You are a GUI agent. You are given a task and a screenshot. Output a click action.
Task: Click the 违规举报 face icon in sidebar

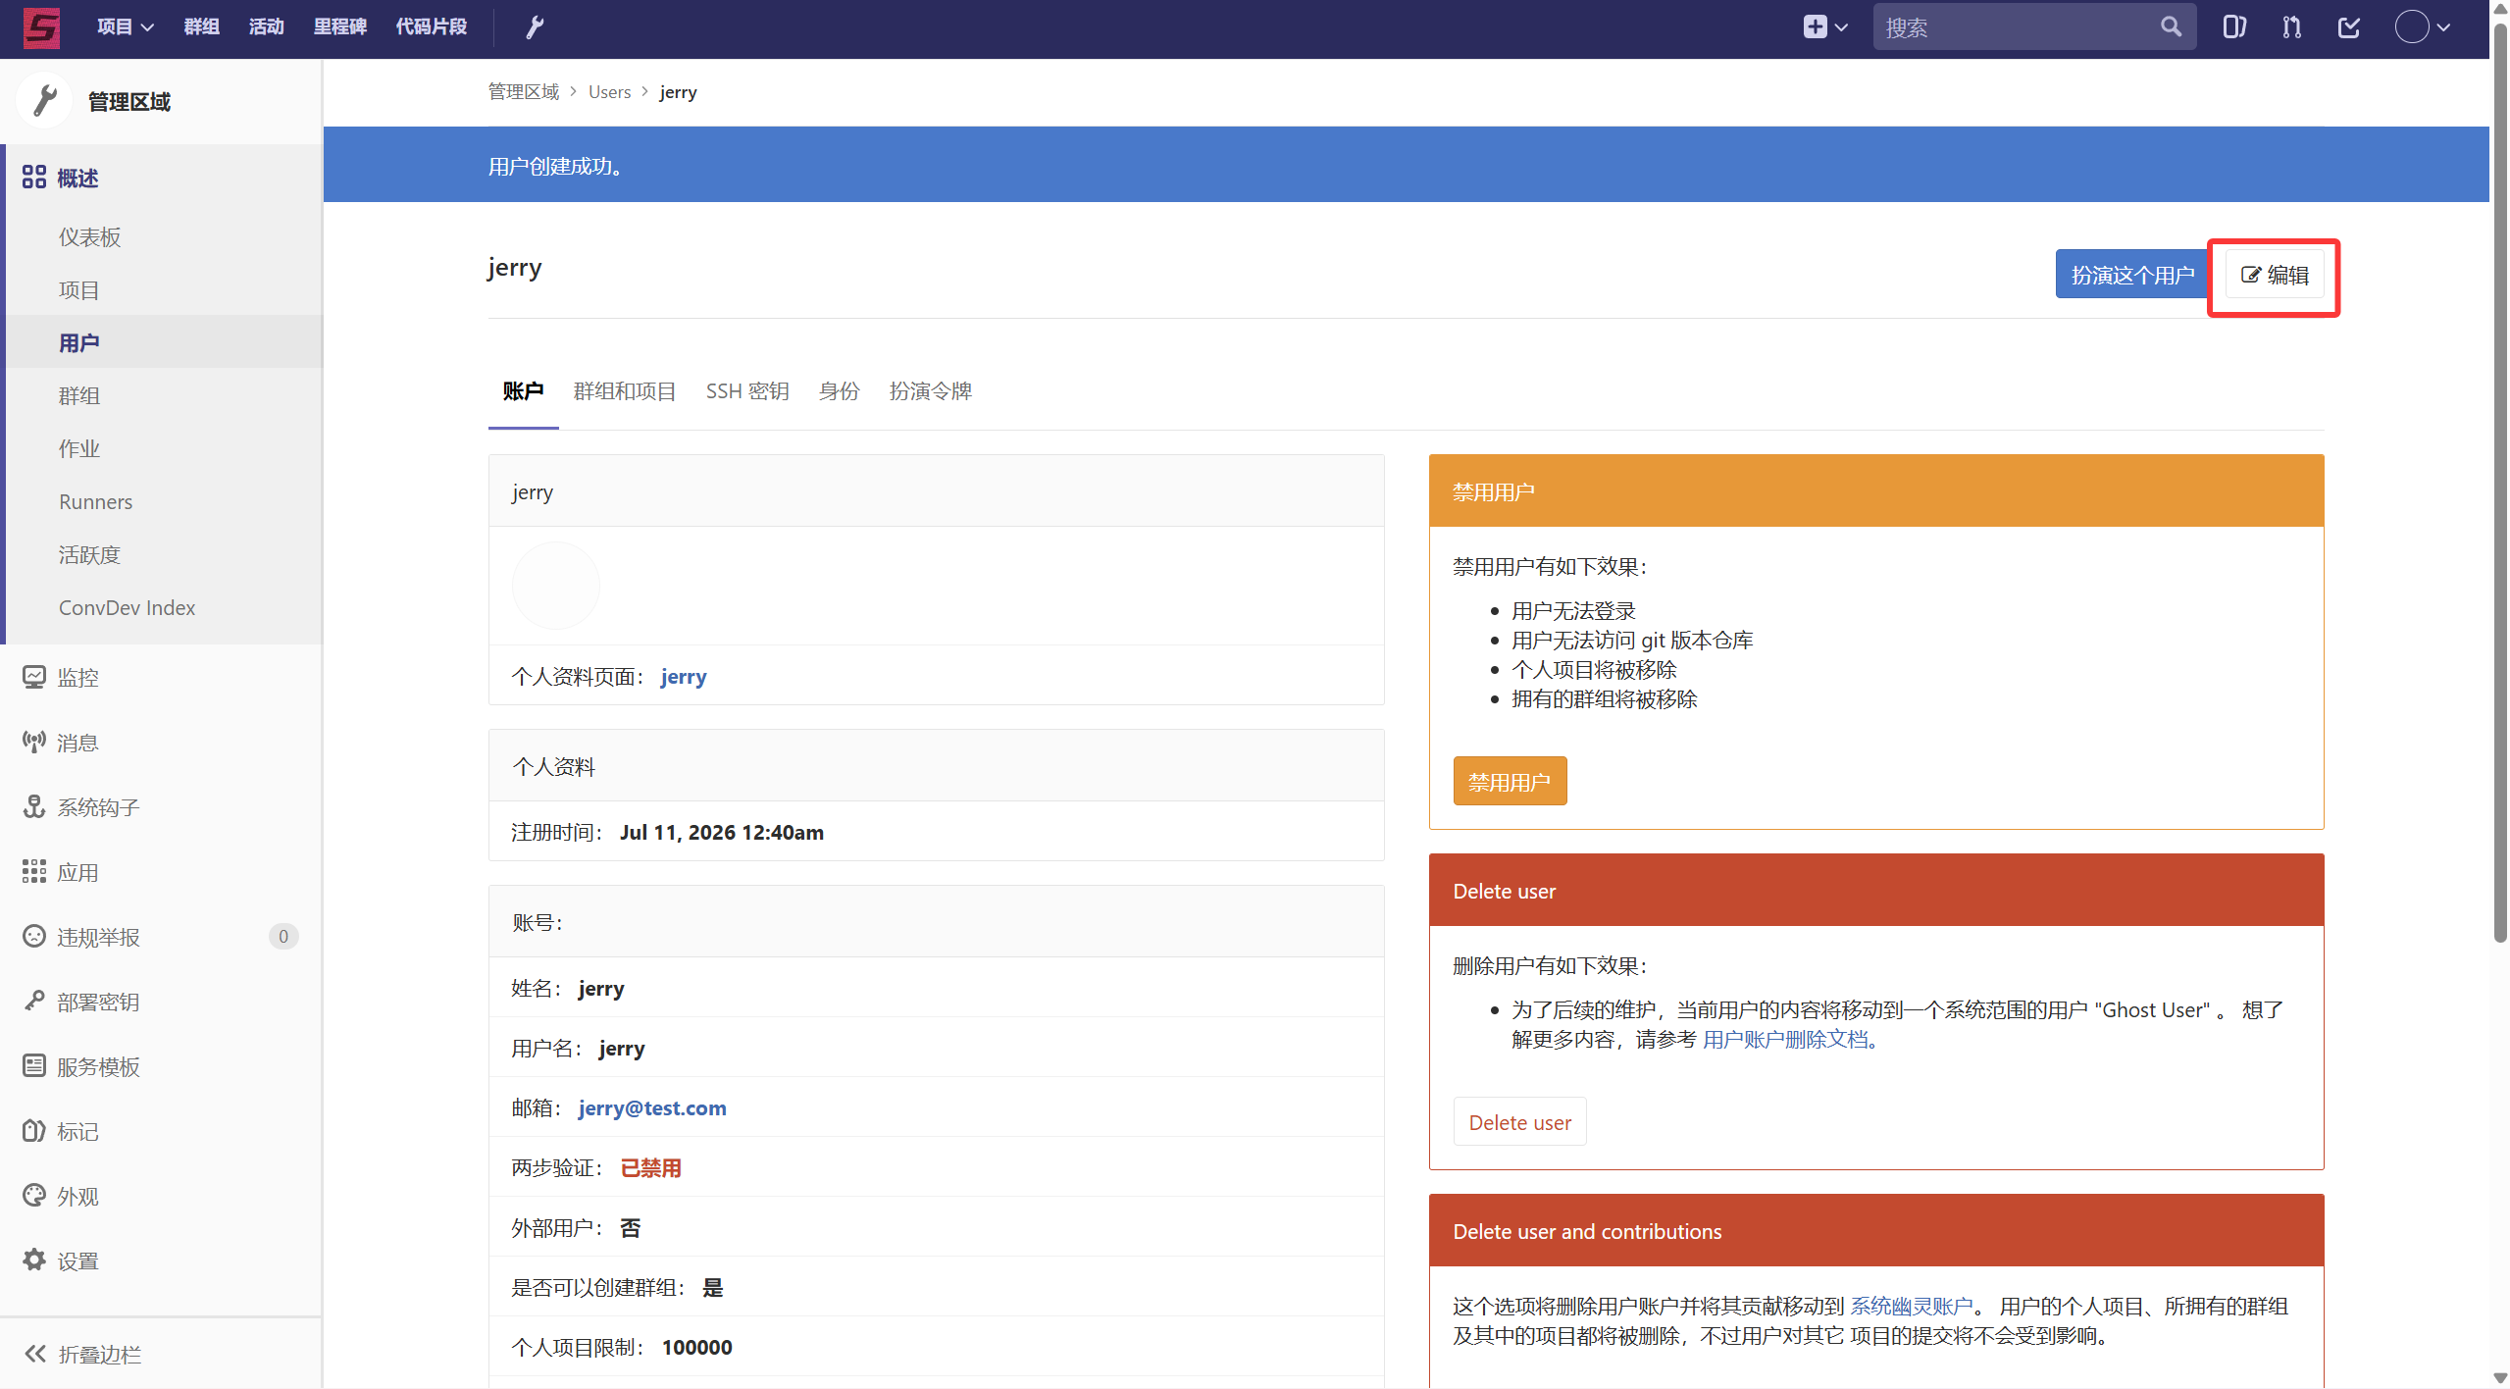click(x=34, y=936)
